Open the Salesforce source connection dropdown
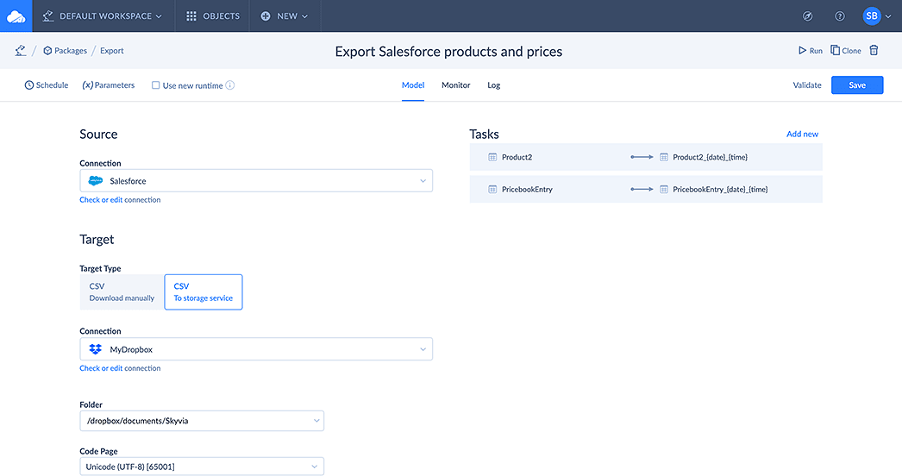 pos(256,181)
